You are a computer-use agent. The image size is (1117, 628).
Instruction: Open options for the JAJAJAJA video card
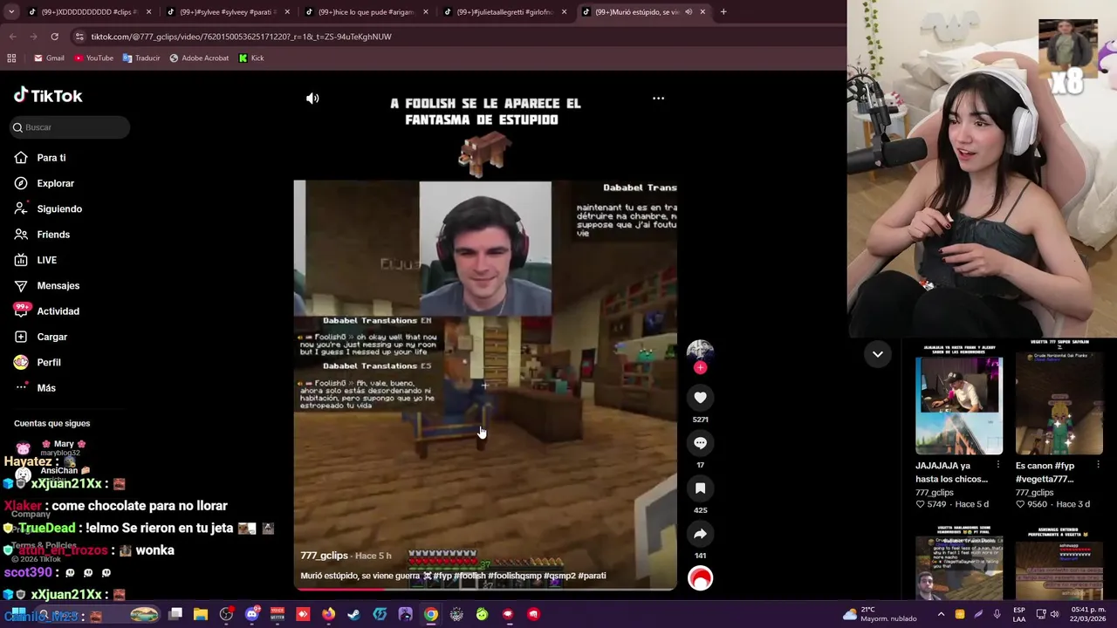click(x=997, y=466)
